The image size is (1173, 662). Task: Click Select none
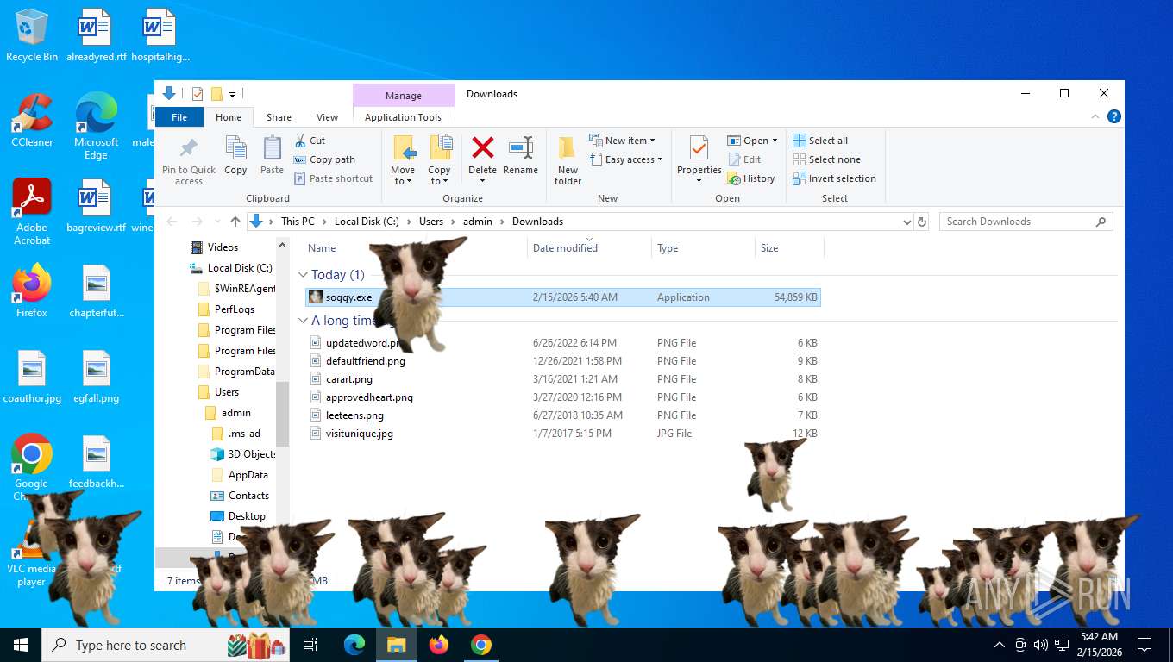[x=826, y=159]
